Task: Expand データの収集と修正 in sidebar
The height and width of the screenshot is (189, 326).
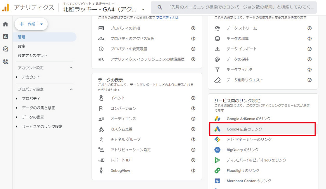Action: (17, 108)
